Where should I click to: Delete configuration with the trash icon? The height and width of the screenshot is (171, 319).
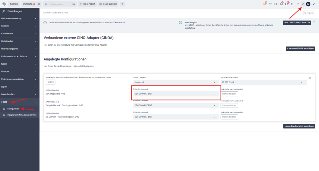click(310, 78)
